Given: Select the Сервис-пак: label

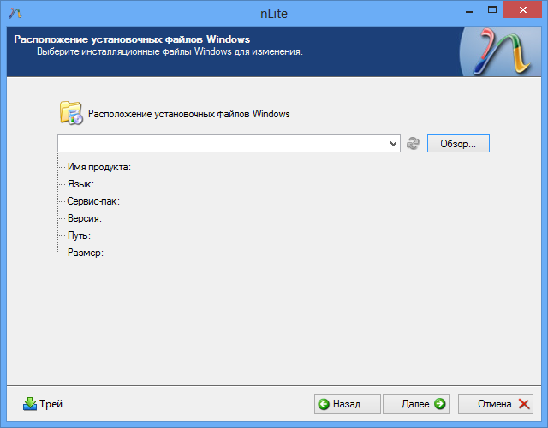Looking at the screenshot, I should [x=93, y=201].
